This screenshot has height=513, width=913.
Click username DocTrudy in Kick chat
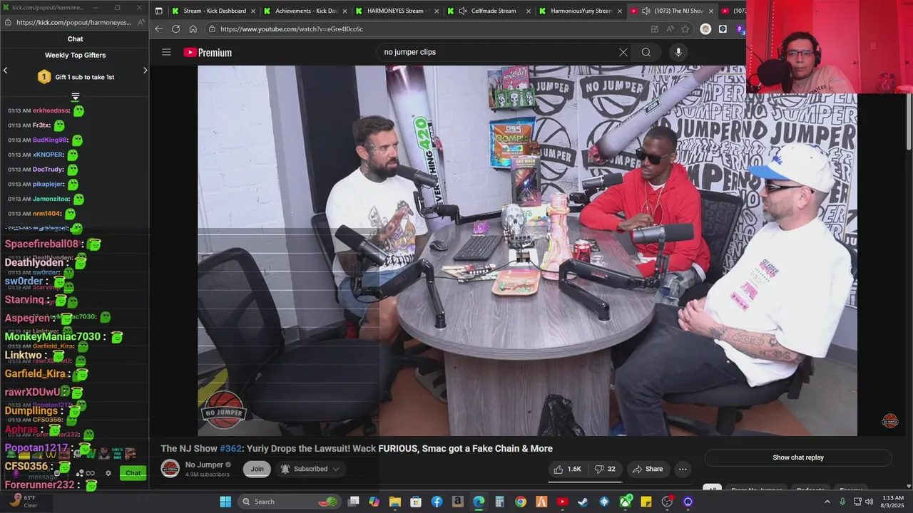[49, 170]
